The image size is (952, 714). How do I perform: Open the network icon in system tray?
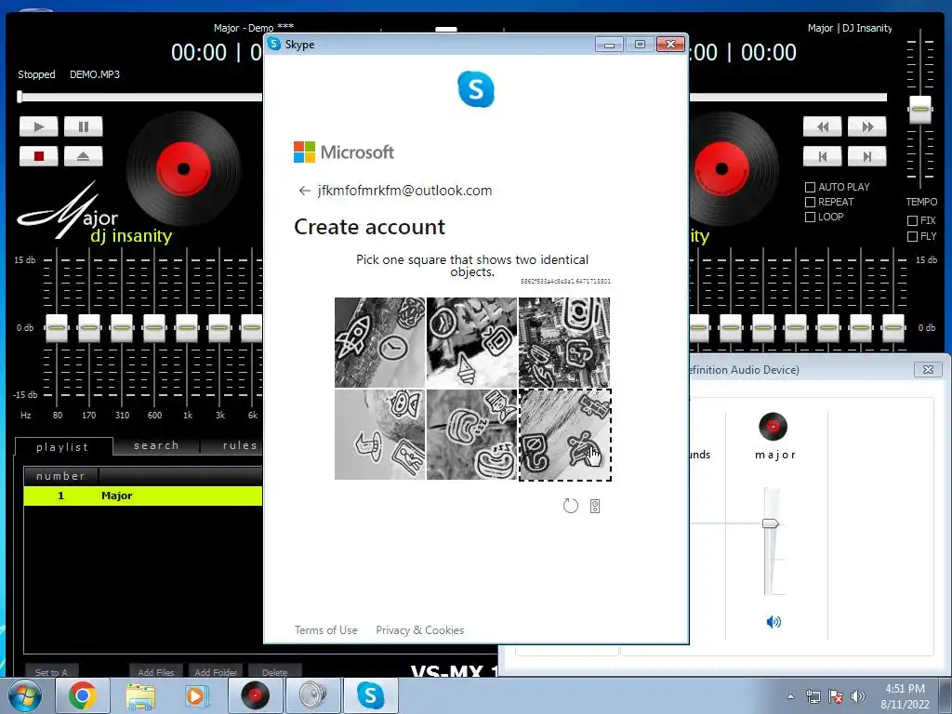[x=813, y=696]
